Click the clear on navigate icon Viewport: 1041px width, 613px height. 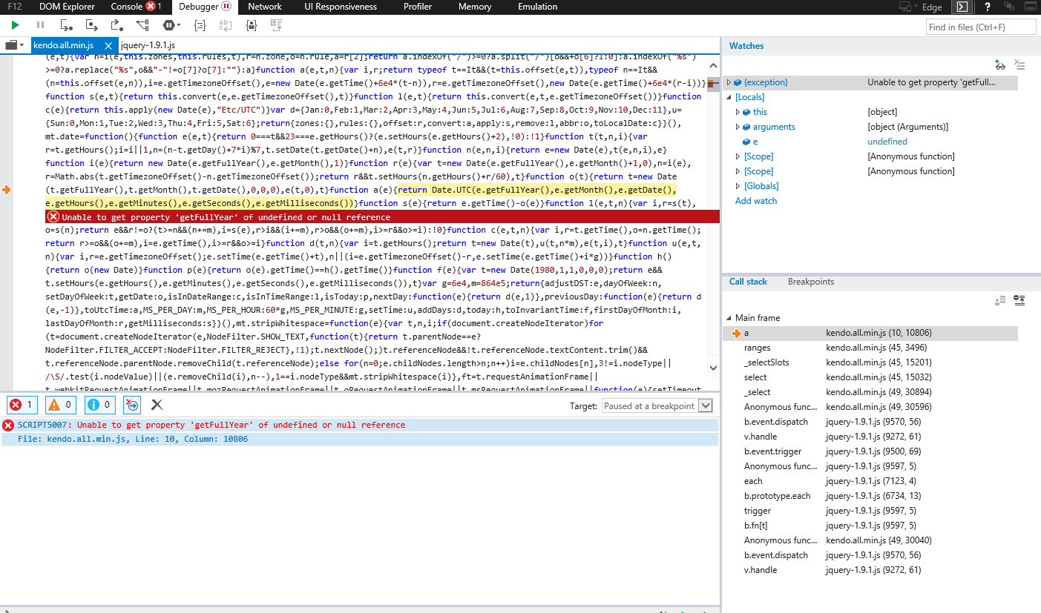click(x=132, y=405)
